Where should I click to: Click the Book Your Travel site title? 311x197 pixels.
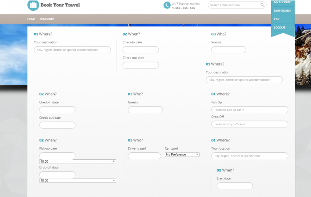(x=60, y=5)
